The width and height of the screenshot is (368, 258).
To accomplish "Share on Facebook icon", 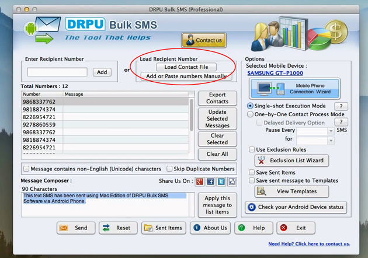I will click(210, 182).
